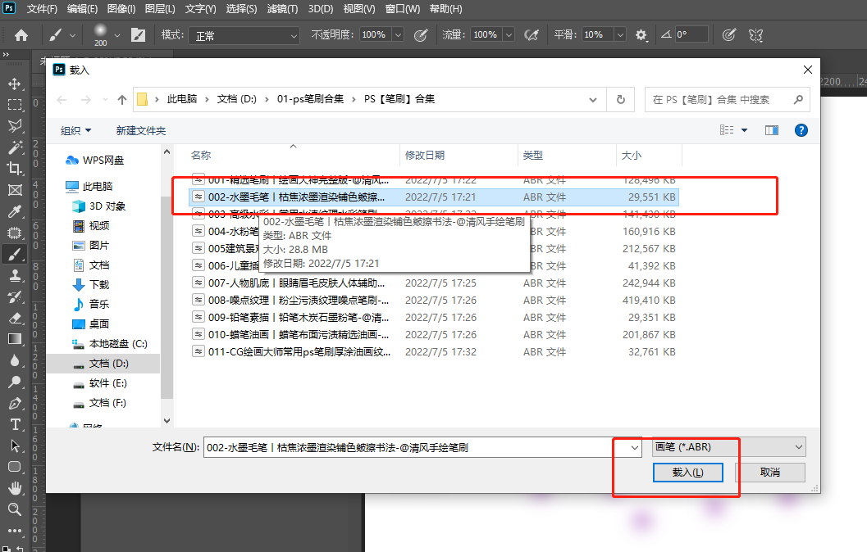Image resolution: width=867 pixels, height=552 pixels.
Task: Open WPS网盘 in navigation pane
Action: coord(103,161)
